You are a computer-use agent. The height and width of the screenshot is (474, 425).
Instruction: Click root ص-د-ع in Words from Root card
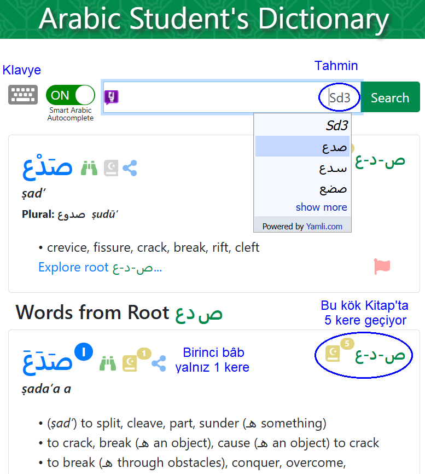[x=380, y=356]
